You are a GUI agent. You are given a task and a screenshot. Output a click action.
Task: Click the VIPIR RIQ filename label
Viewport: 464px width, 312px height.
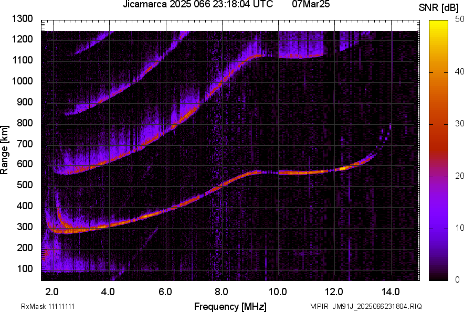tap(366, 306)
